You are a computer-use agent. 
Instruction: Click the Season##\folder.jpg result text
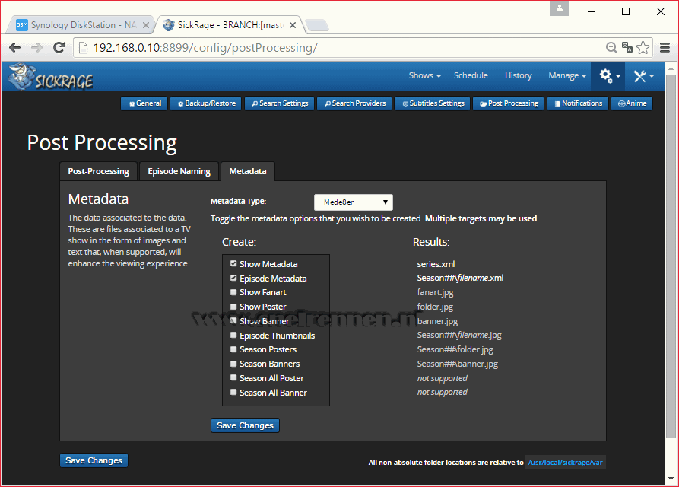pos(455,349)
